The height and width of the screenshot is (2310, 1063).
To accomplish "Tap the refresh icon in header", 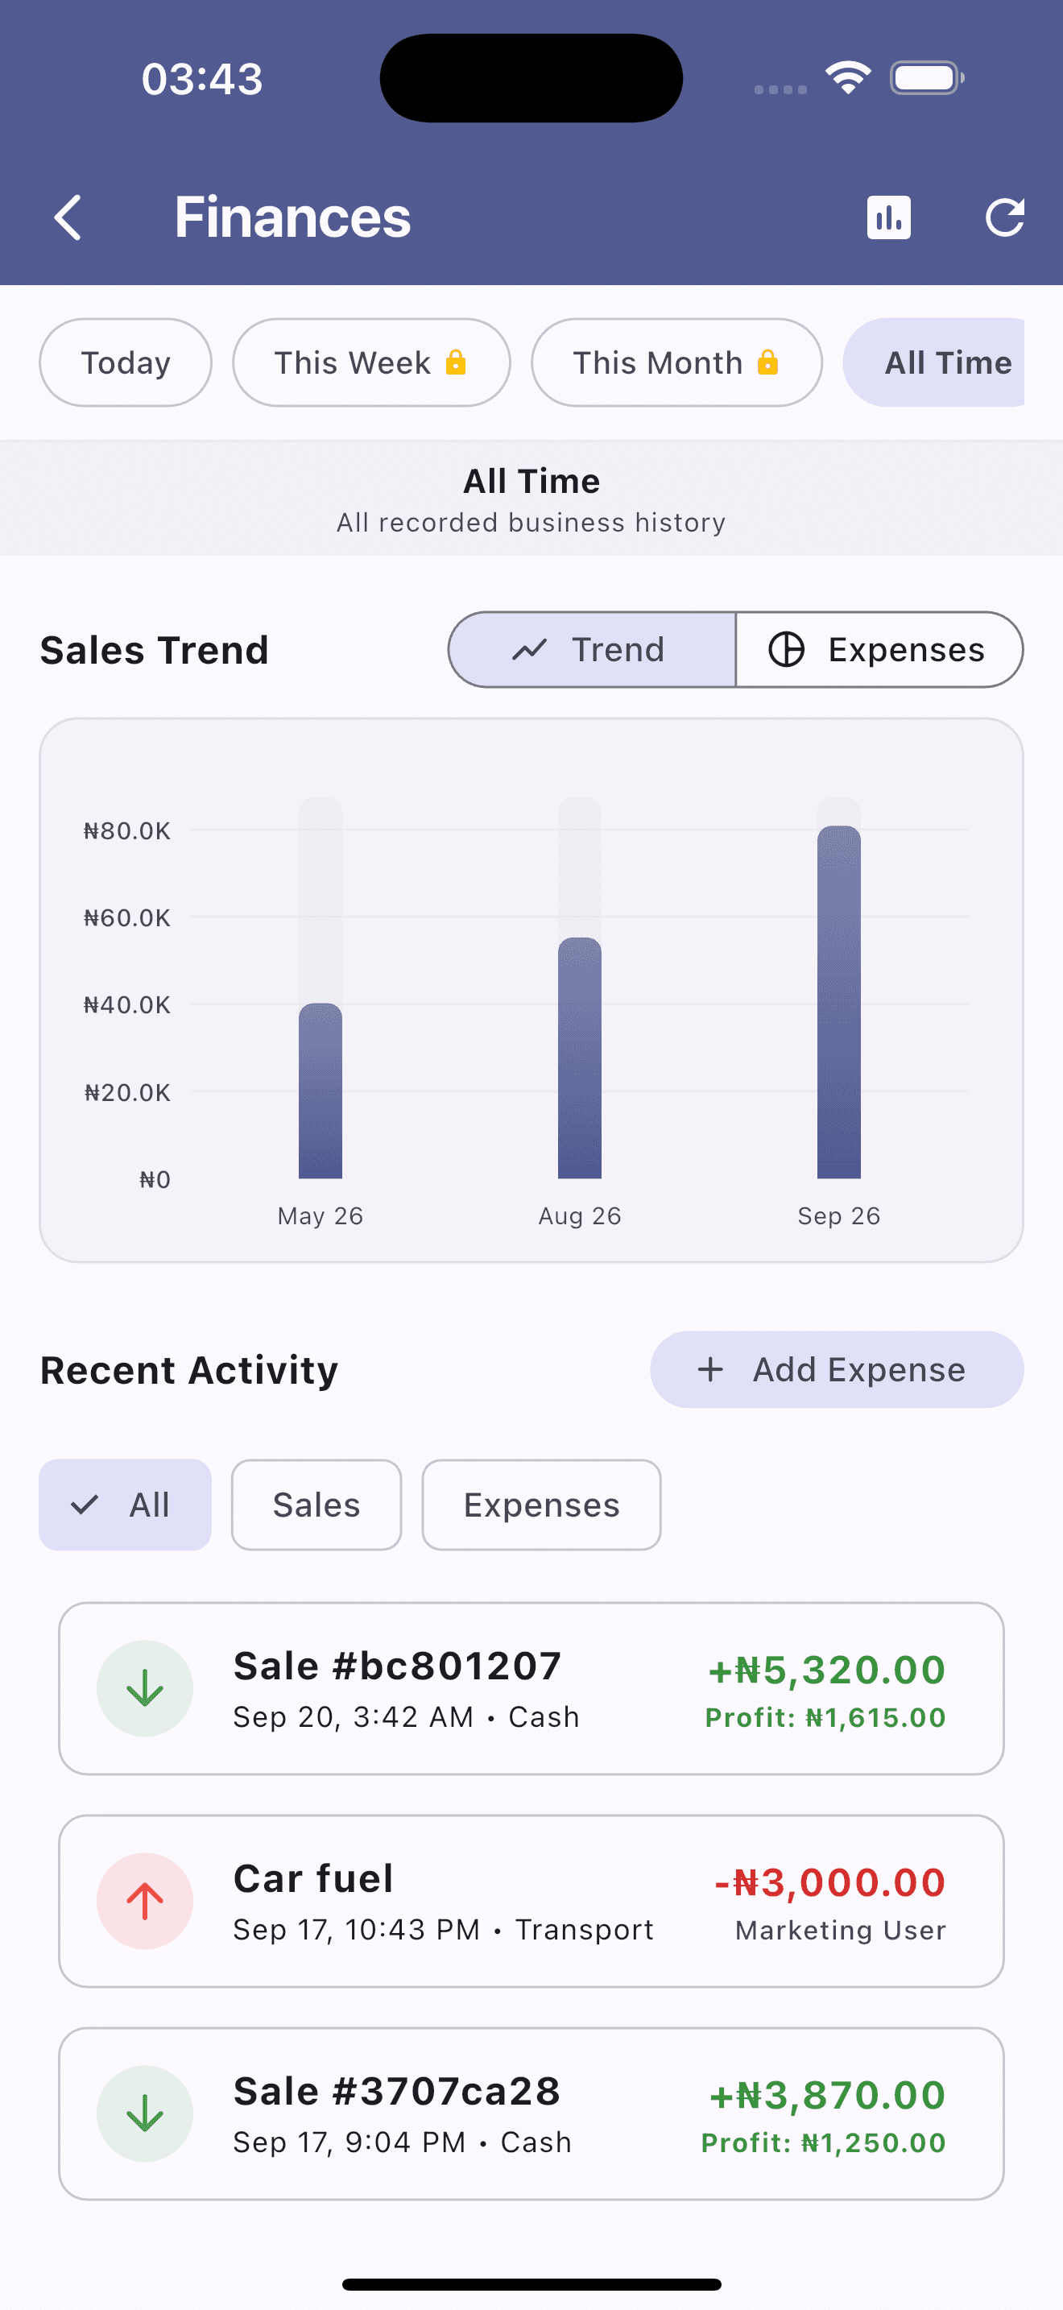I will [x=1005, y=217].
